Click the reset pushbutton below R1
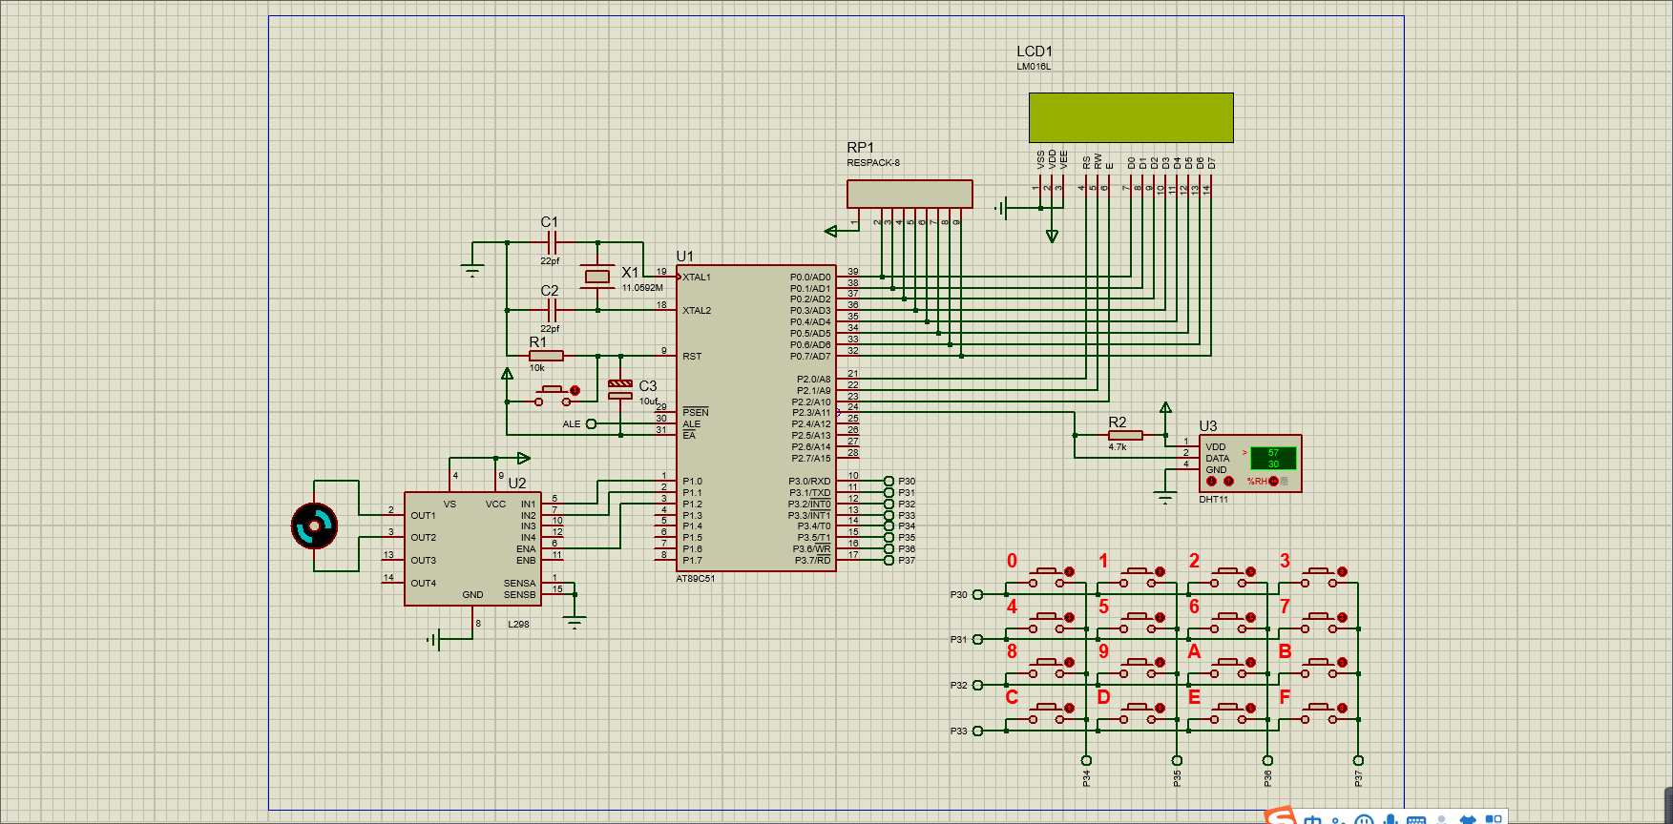 pyautogui.click(x=556, y=394)
